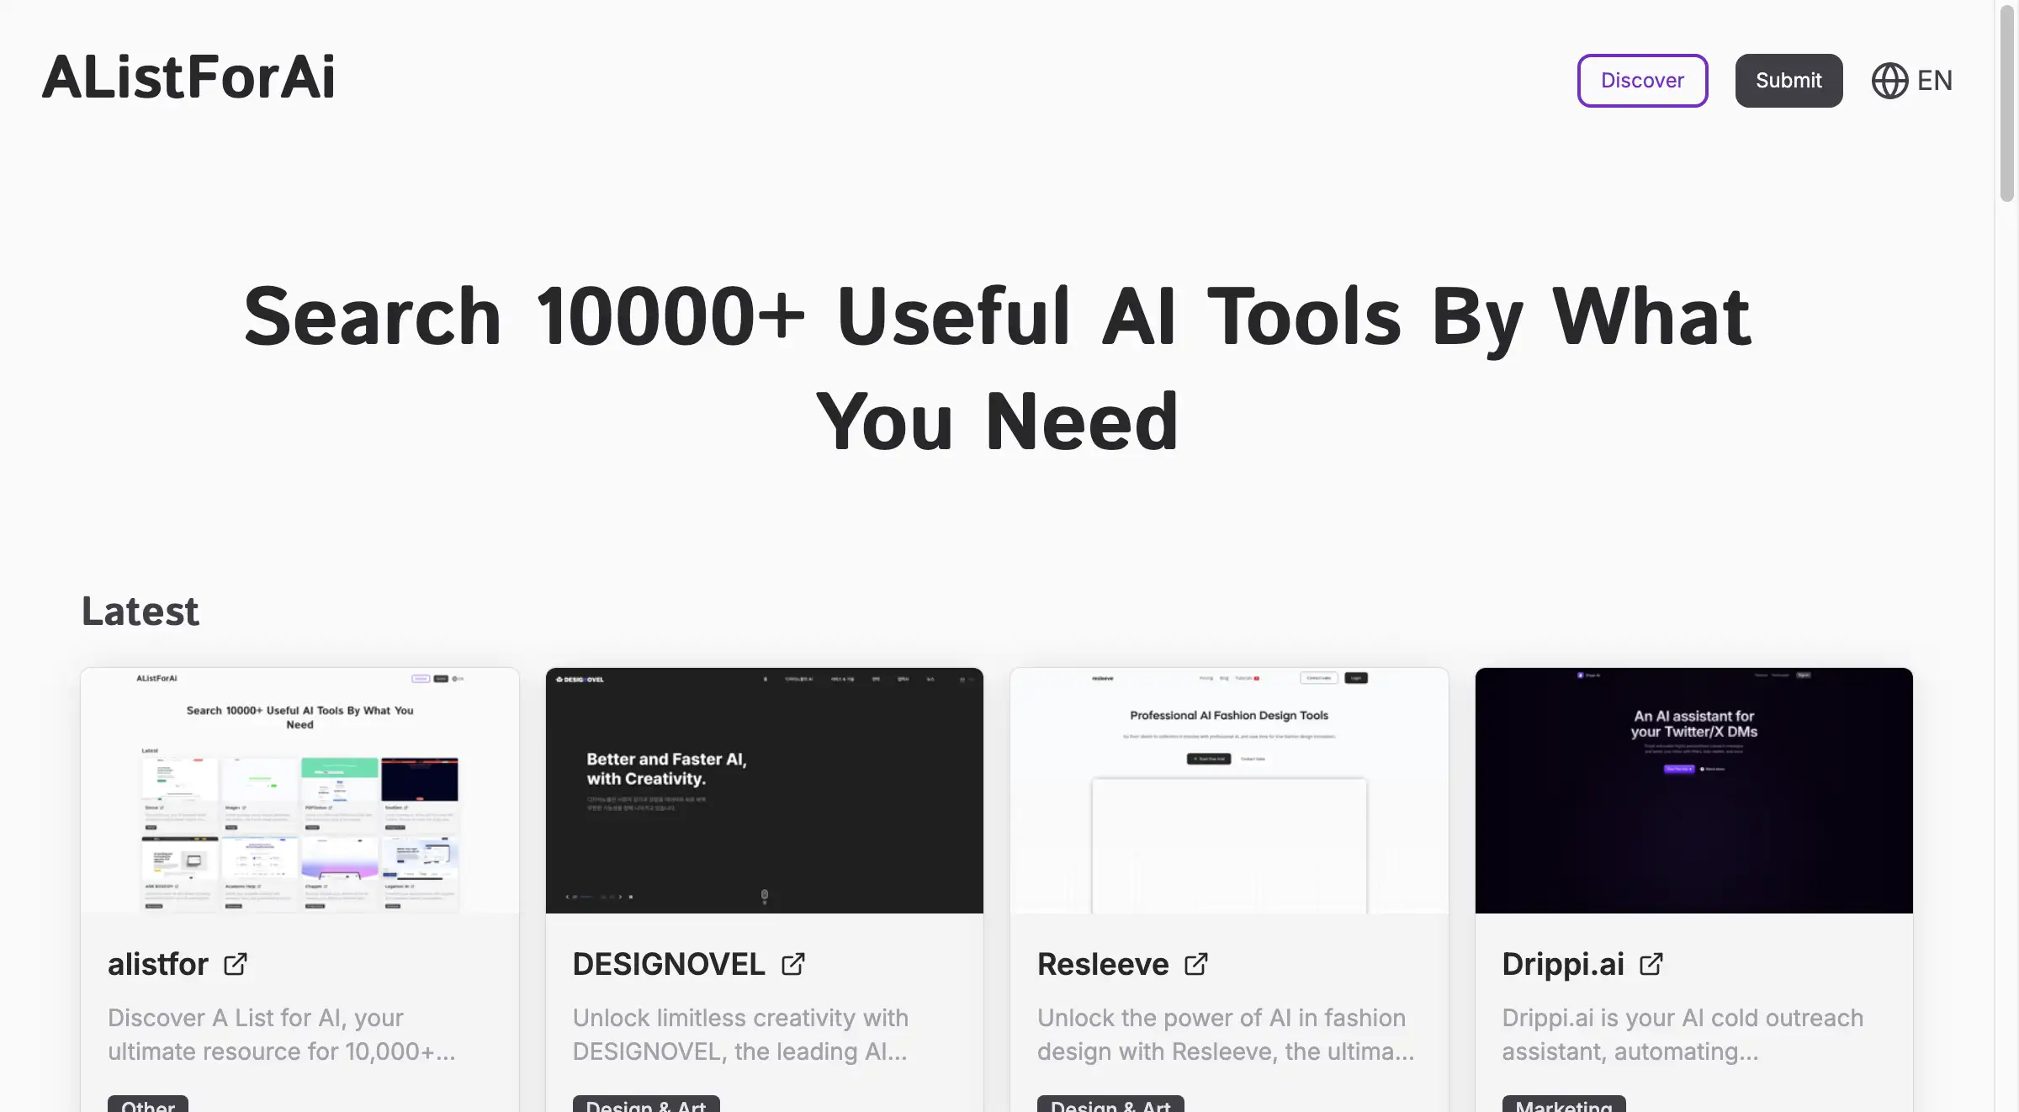The width and height of the screenshot is (2019, 1112).
Task: Open the Resleeve preview thumbnail
Action: point(1229,791)
